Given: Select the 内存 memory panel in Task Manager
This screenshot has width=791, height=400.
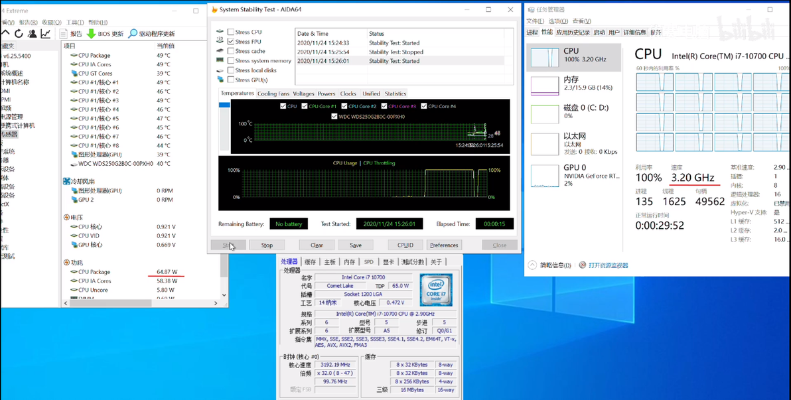Looking at the screenshot, I should tap(574, 84).
